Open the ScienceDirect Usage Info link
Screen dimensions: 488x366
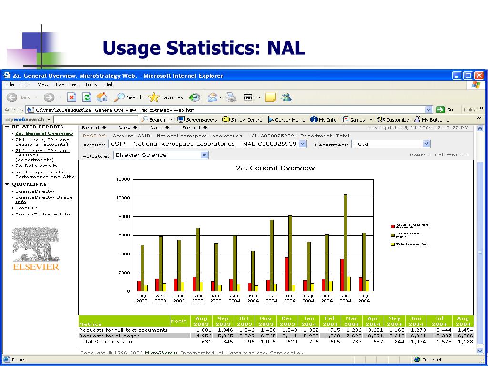coord(44,200)
